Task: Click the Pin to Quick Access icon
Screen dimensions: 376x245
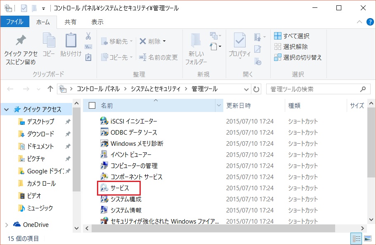Action: tap(21, 40)
